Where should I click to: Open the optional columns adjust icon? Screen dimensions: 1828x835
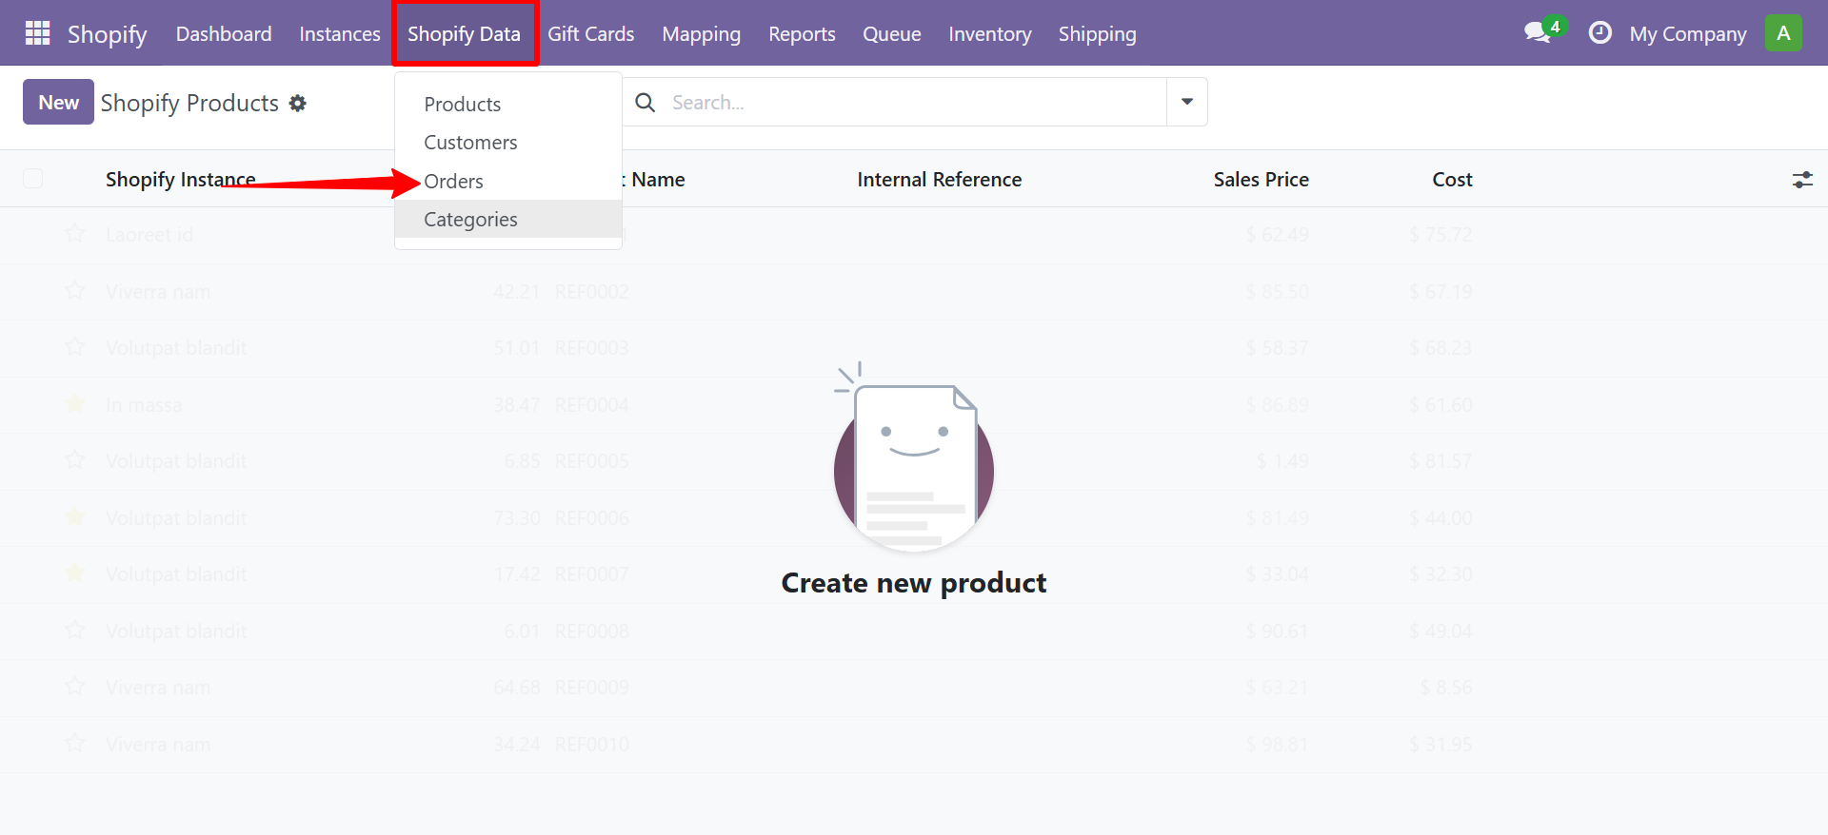click(x=1802, y=179)
